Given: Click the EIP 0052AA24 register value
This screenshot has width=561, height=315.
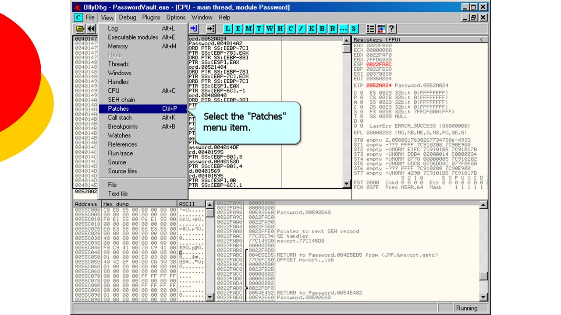Looking at the screenshot, I should (x=379, y=85).
